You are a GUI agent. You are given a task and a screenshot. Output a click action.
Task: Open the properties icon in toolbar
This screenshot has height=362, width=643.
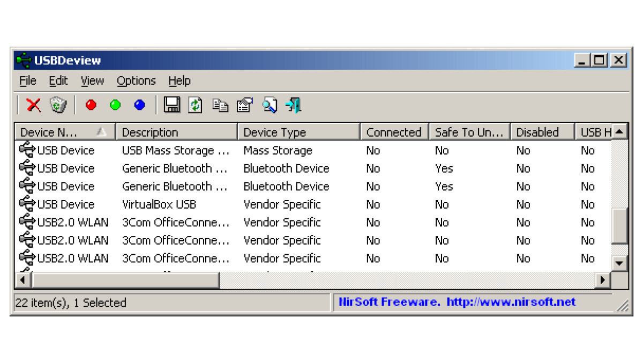[244, 105]
